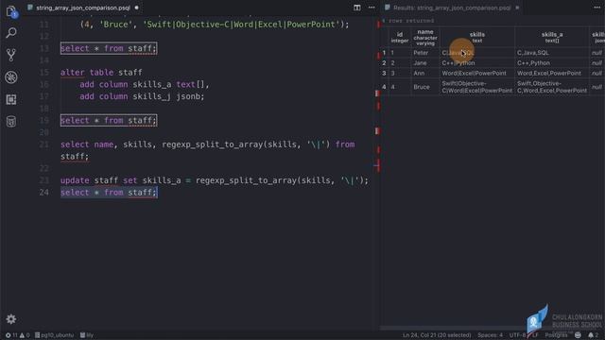Change indentation via Spaces: 4
The width and height of the screenshot is (605, 340).
click(490, 335)
